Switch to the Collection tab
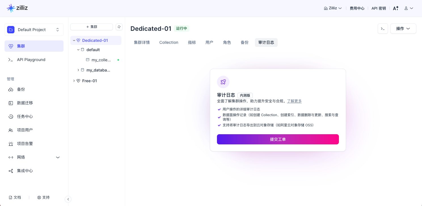 pos(169,42)
